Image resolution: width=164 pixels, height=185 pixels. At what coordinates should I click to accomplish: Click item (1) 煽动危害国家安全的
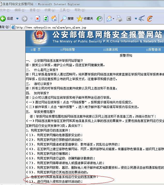click(x=54, y=135)
